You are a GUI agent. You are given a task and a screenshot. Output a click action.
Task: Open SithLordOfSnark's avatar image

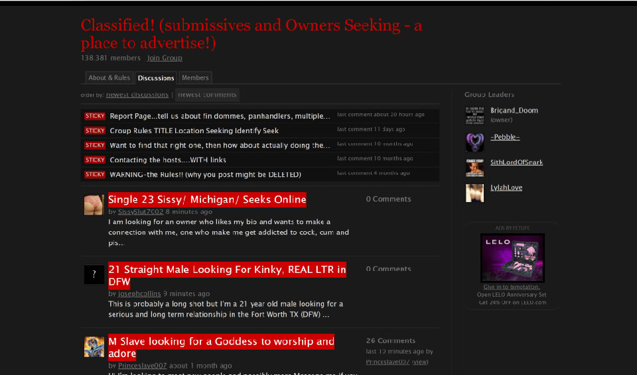pos(474,168)
